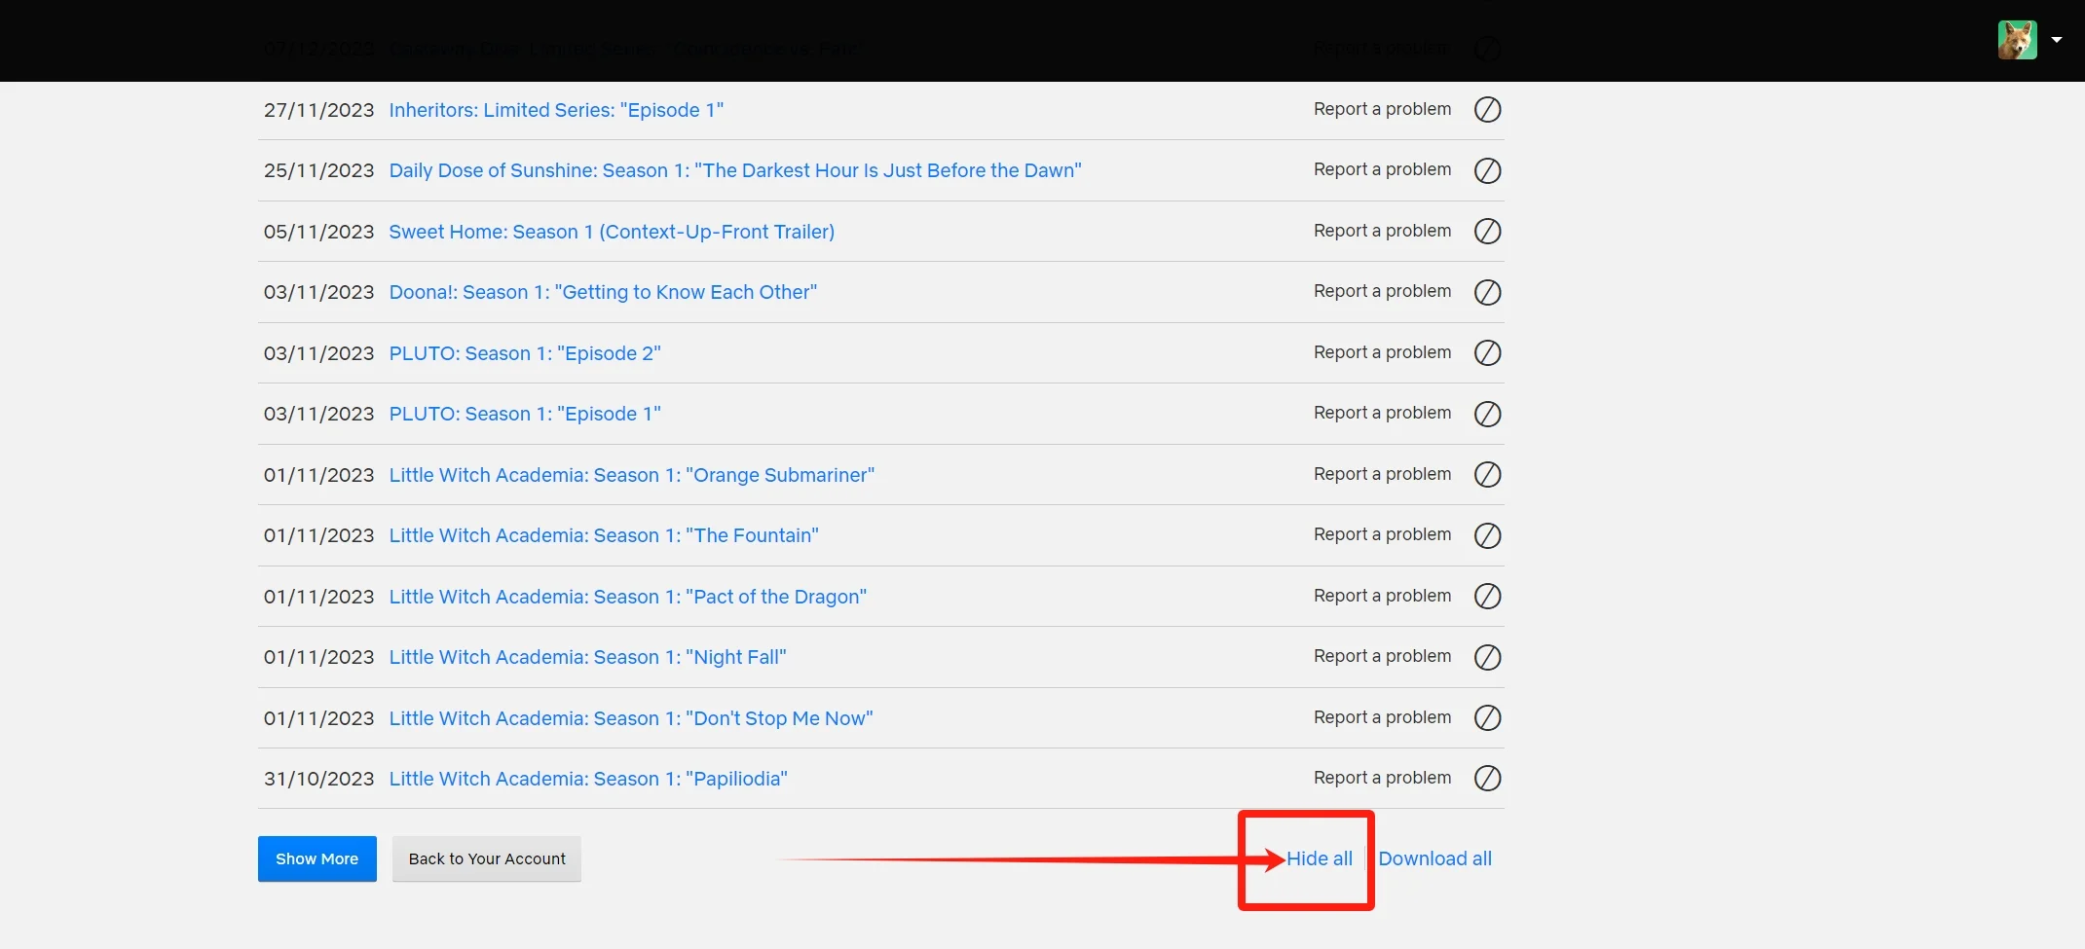
Task: Click the Show More button
Action: point(316,858)
